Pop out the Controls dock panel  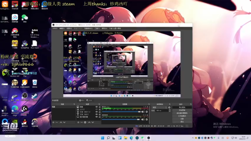pos(191,104)
